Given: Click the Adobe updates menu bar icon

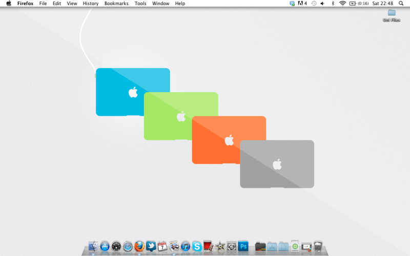Looking at the screenshot, I should [302, 4].
